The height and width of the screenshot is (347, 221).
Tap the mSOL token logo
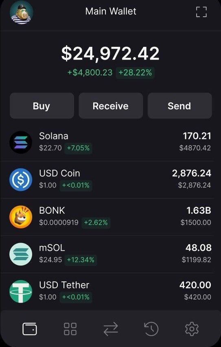point(21,254)
